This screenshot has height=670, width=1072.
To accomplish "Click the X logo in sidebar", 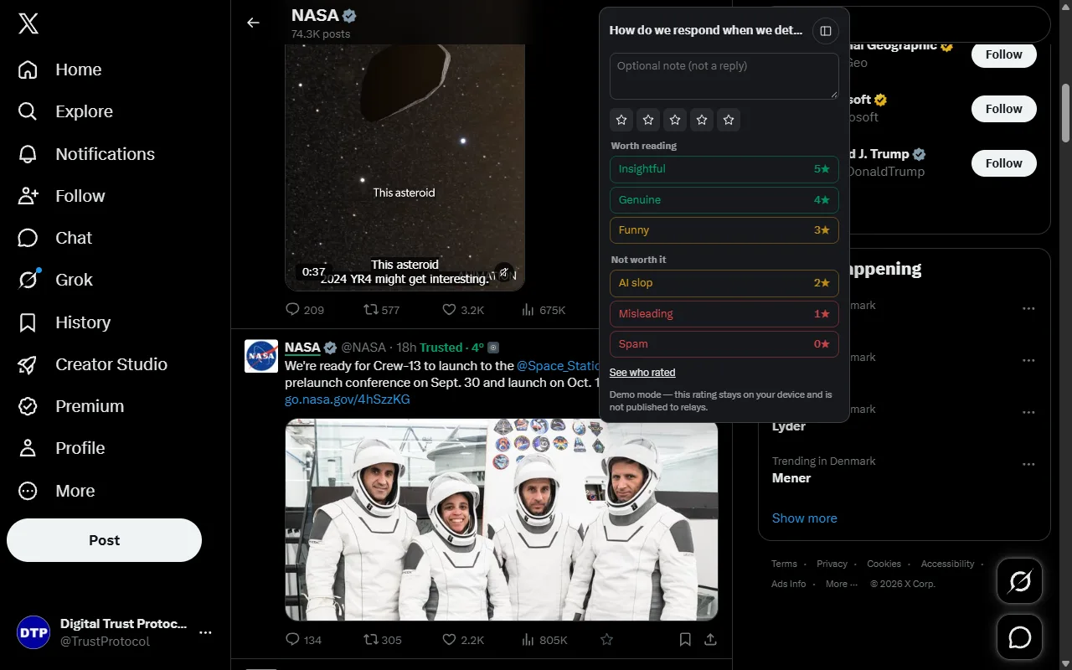I will tap(28, 23).
